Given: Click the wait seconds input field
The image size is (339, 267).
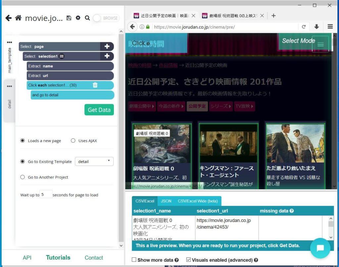Looking at the screenshot, I should [46, 195].
